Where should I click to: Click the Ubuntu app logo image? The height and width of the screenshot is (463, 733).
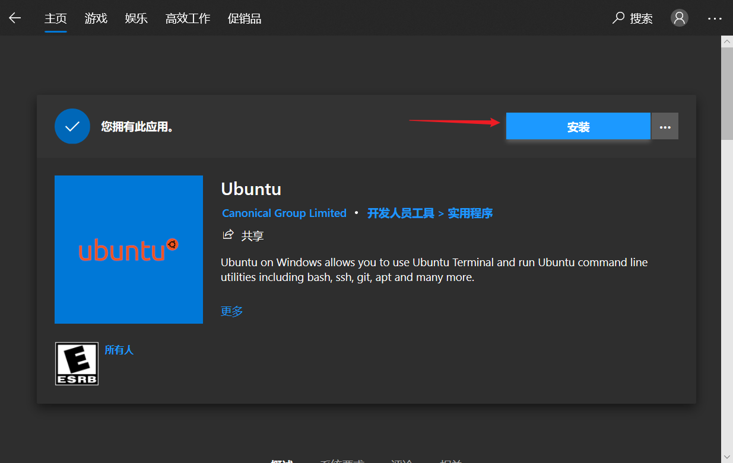129,250
